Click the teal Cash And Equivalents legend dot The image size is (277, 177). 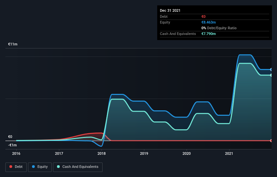pos(58,167)
